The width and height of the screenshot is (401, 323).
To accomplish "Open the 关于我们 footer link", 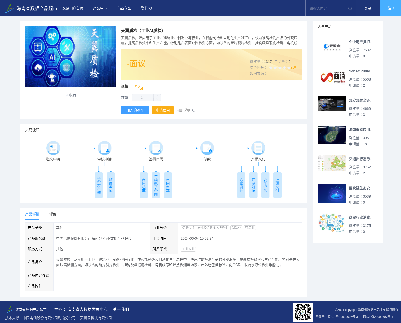I will (x=121, y=309).
